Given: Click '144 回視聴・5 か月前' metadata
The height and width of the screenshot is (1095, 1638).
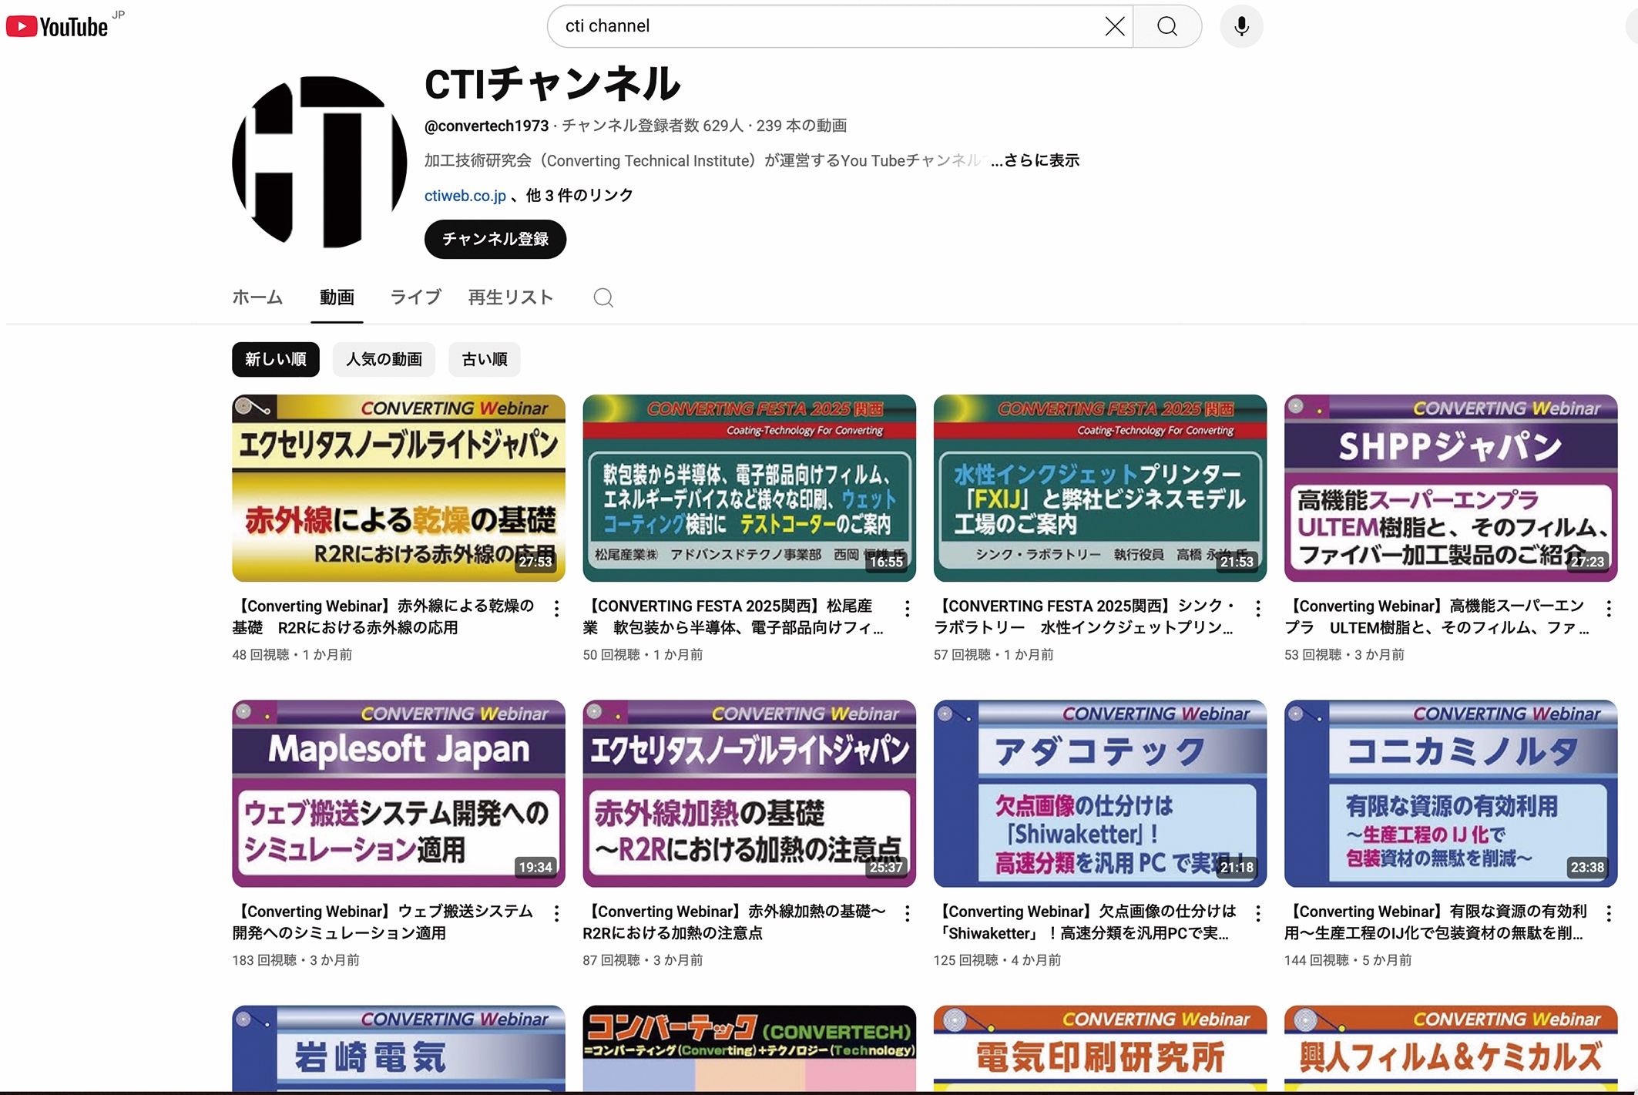Looking at the screenshot, I should click(x=1348, y=960).
